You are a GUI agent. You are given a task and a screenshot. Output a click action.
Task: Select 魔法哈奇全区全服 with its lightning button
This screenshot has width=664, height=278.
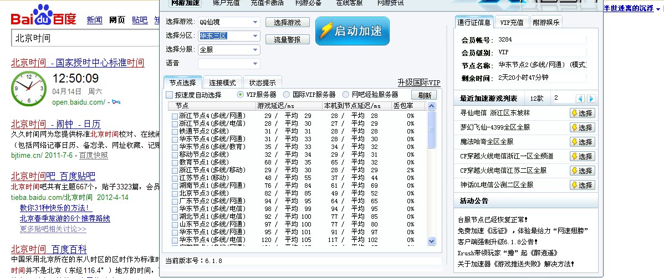583,142
